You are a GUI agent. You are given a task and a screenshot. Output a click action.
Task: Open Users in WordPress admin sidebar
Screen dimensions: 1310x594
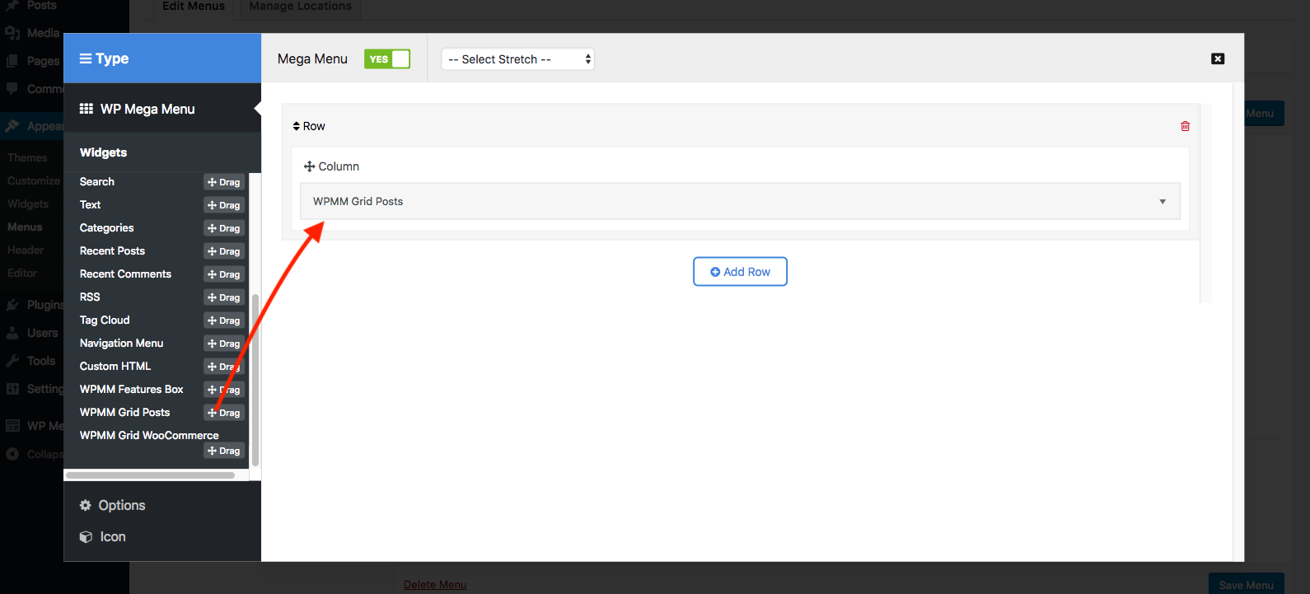[43, 333]
